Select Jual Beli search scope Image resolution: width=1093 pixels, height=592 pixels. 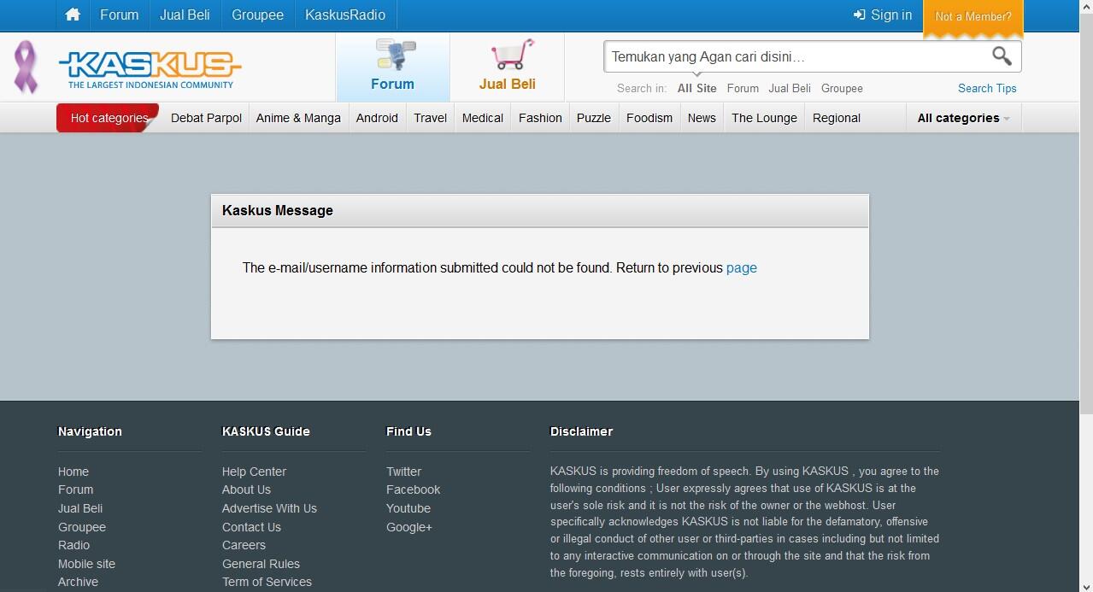point(790,88)
